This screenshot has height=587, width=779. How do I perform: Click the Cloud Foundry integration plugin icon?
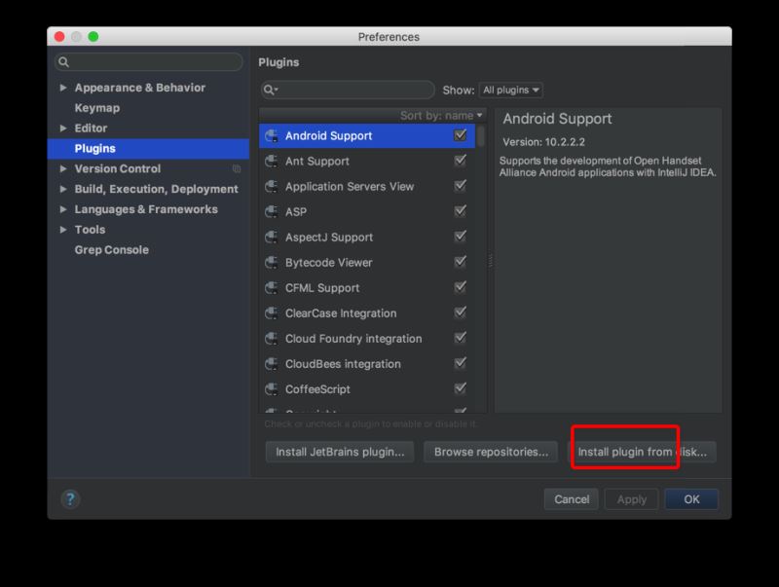273,339
